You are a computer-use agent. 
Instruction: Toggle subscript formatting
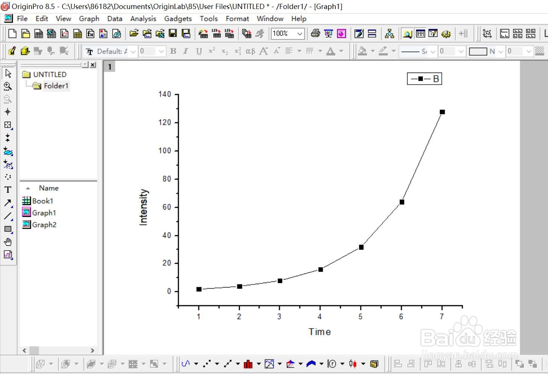225,51
